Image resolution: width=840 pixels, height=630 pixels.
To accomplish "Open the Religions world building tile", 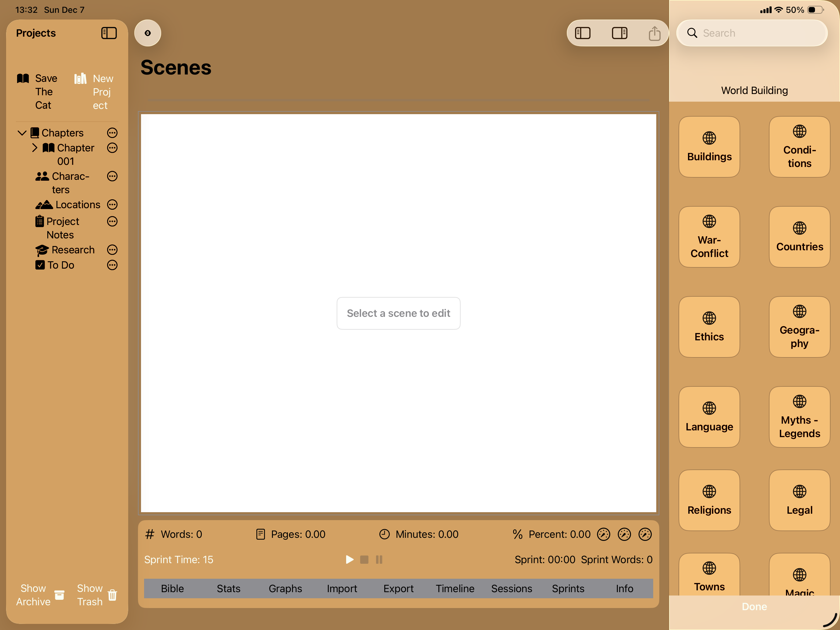I will tap(709, 501).
